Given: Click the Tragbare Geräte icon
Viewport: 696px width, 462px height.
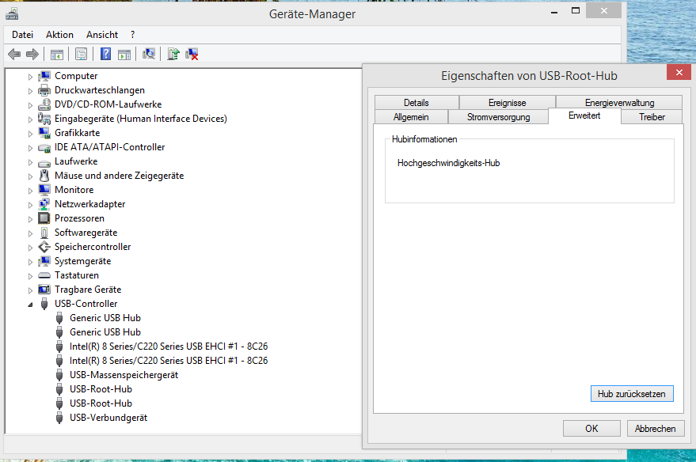Looking at the screenshot, I should pyautogui.click(x=44, y=290).
